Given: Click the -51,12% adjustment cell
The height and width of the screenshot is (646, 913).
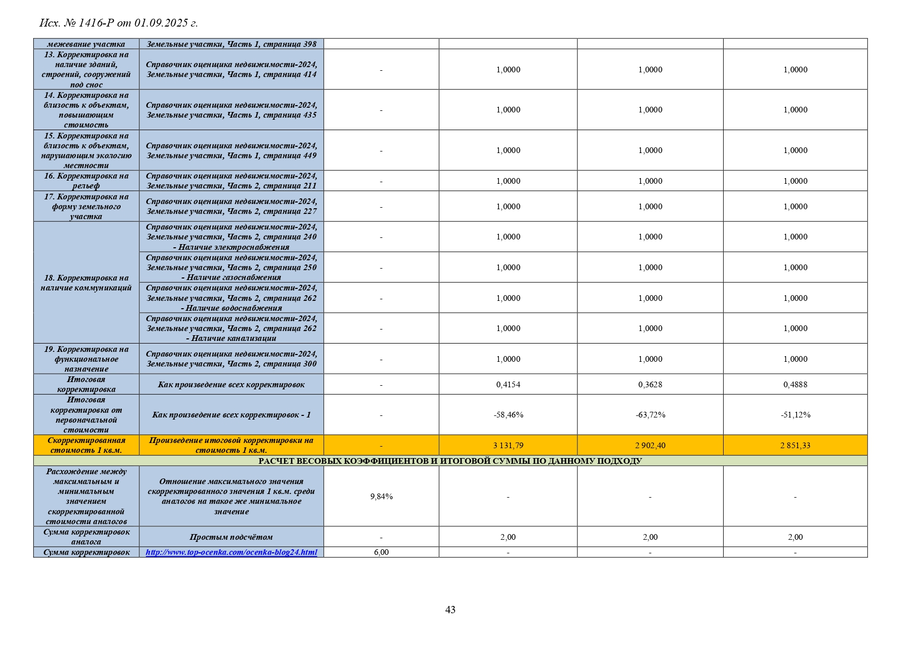Looking at the screenshot, I should [x=795, y=415].
